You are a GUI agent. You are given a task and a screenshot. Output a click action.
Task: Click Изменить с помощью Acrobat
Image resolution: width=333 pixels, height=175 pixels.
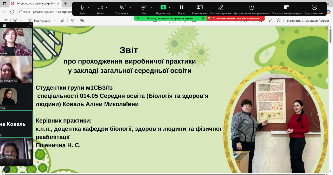point(308,21)
